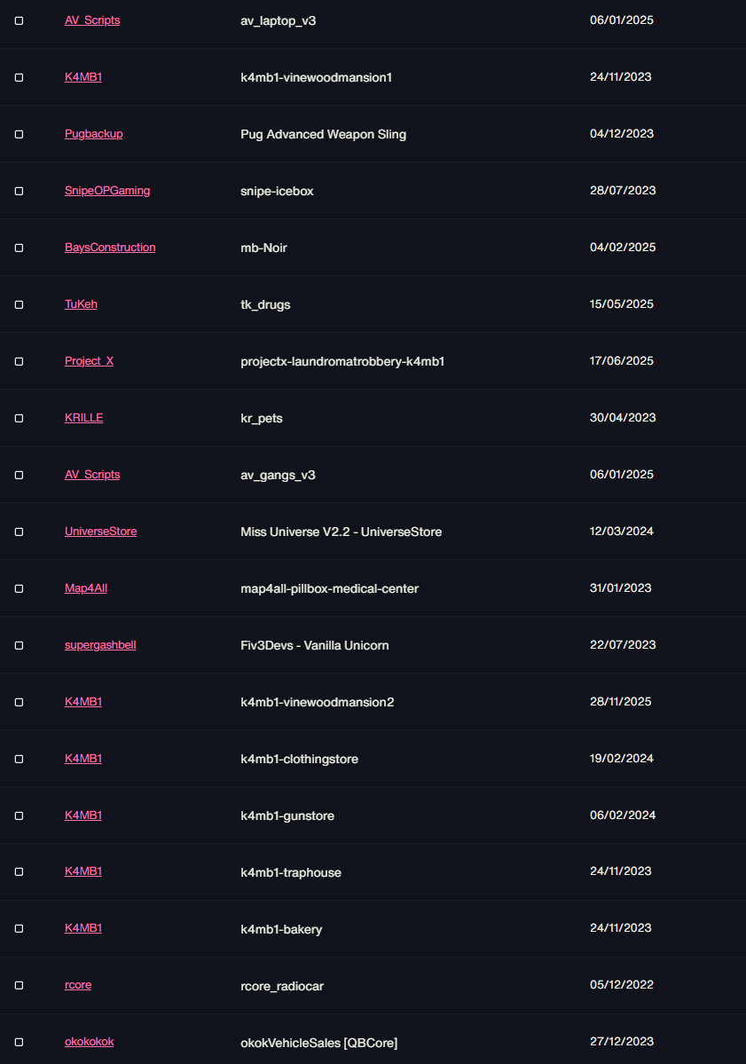The image size is (746, 1064).
Task: Tick the checkbox for av_laptop_v3
Action: [19, 20]
